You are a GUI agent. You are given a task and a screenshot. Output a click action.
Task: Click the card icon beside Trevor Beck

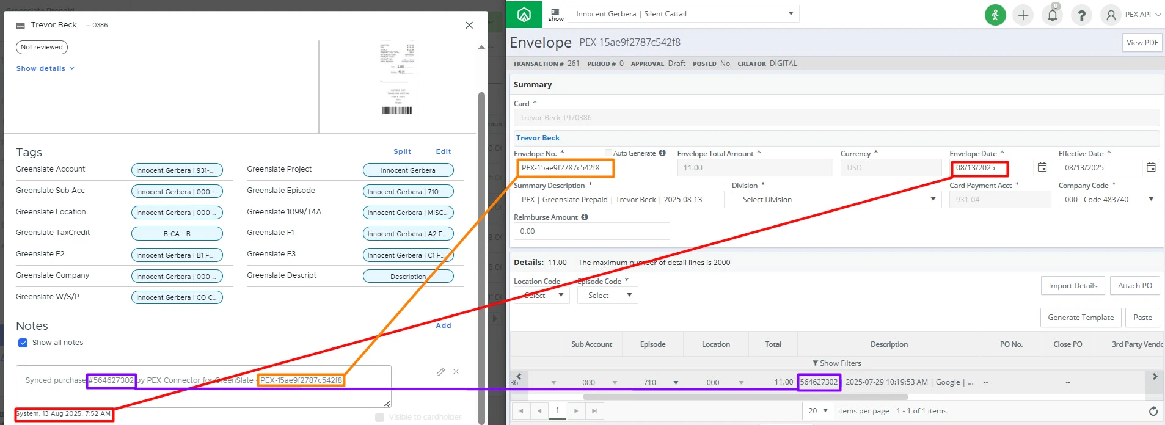(20, 26)
